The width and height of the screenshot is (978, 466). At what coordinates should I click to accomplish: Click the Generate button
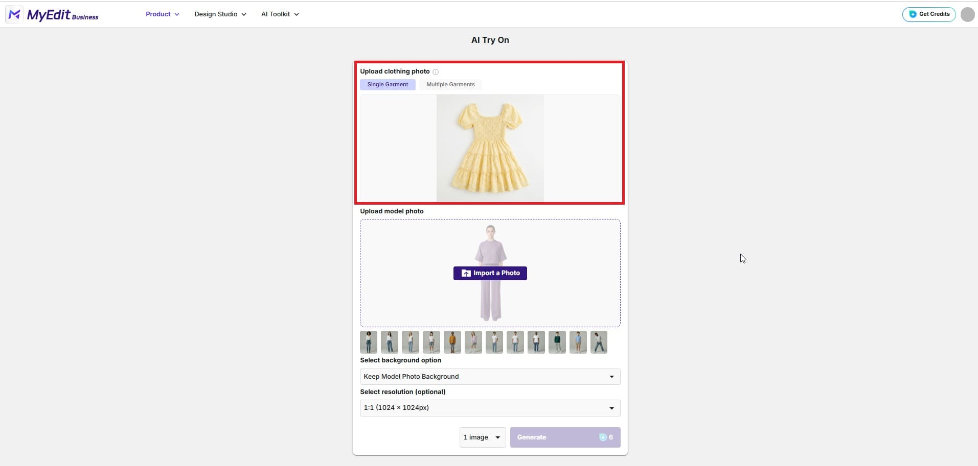(x=557, y=437)
